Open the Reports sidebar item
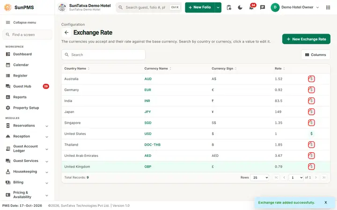 [27, 97]
